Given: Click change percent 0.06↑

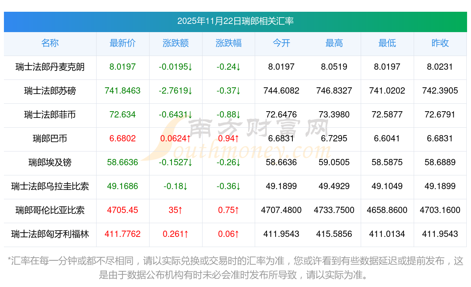Looking at the screenshot, I should pos(228,234).
